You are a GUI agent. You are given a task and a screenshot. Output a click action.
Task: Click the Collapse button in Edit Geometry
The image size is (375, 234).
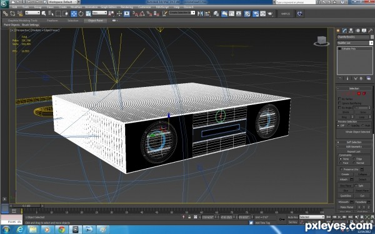tap(362, 175)
